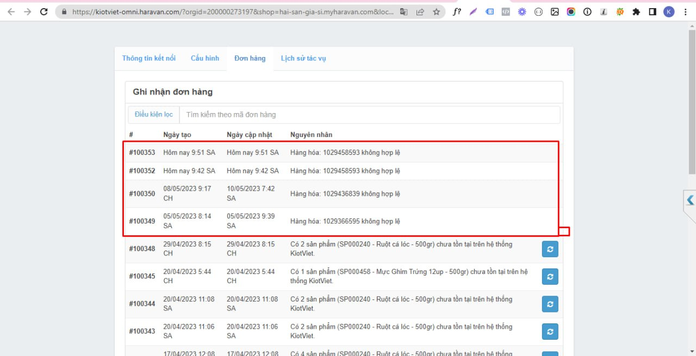This screenshot has height=356, width=696.
Task: Resync order #100348 with refresh icon
Action: point(550,249)
